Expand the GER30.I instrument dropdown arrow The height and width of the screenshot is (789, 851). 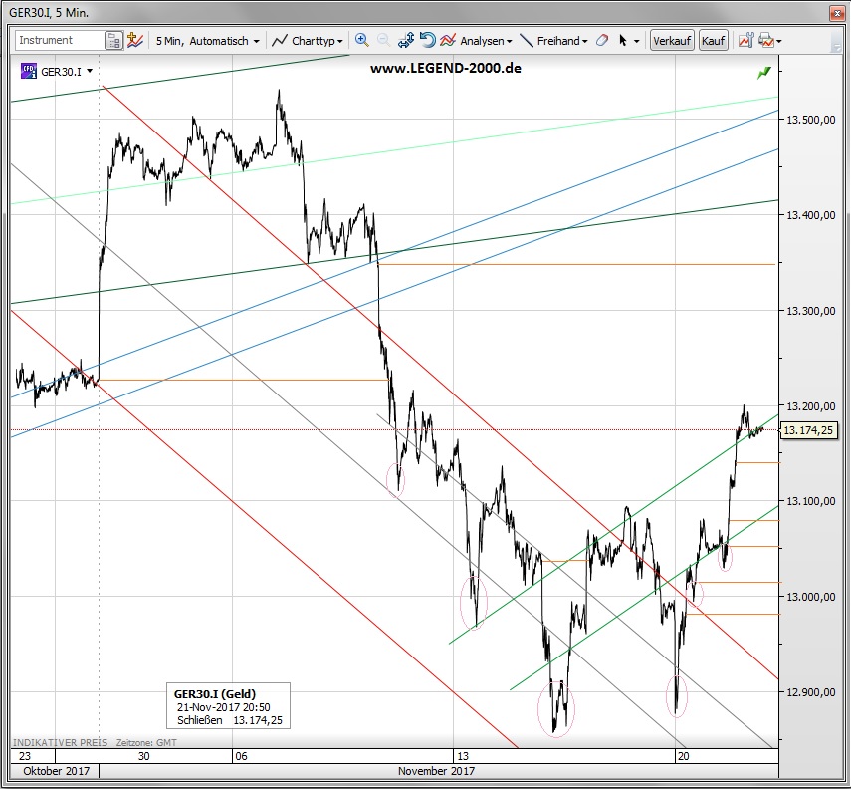point(89,71)
